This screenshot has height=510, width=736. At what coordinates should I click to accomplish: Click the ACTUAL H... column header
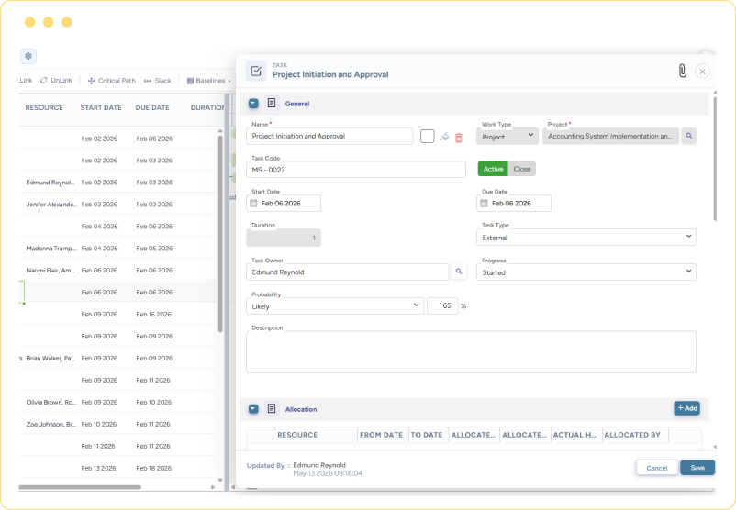574,435
